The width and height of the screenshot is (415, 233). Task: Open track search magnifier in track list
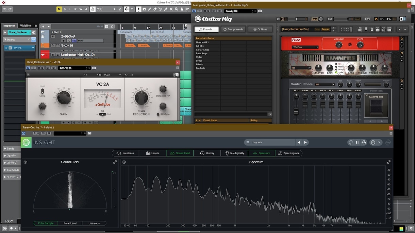(112, 26)
